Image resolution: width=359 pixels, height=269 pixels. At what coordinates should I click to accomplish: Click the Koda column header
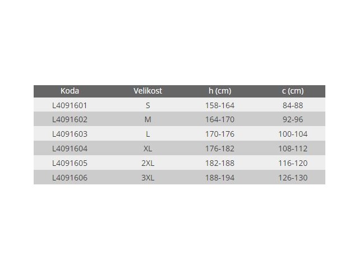(x=70, y=91)
